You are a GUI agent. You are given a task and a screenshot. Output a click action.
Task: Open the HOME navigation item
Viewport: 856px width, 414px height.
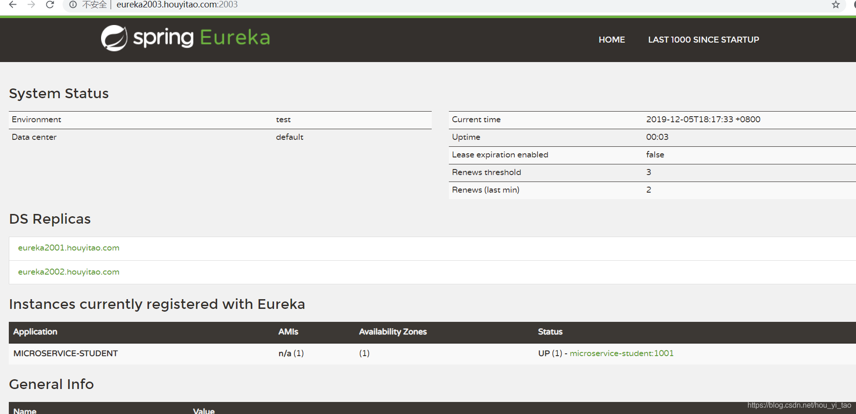(x=612, y=40)
